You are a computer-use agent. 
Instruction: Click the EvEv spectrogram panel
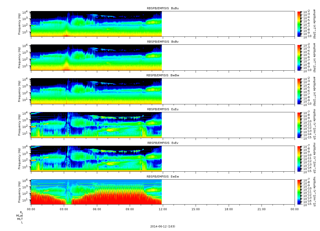pyautogui.click(x=163, y=159)
